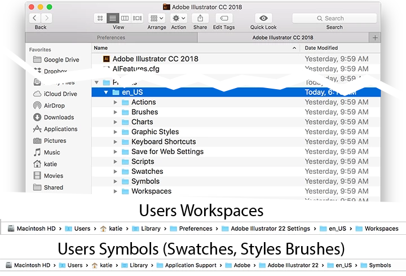Sort by Name column header
Image resolution: width=406 pixels, height=276 pixels.
(x=196, y=48)
